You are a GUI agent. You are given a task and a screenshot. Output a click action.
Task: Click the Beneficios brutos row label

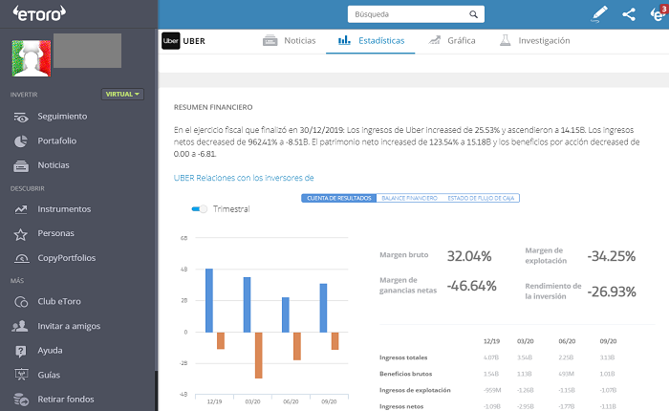406,374
